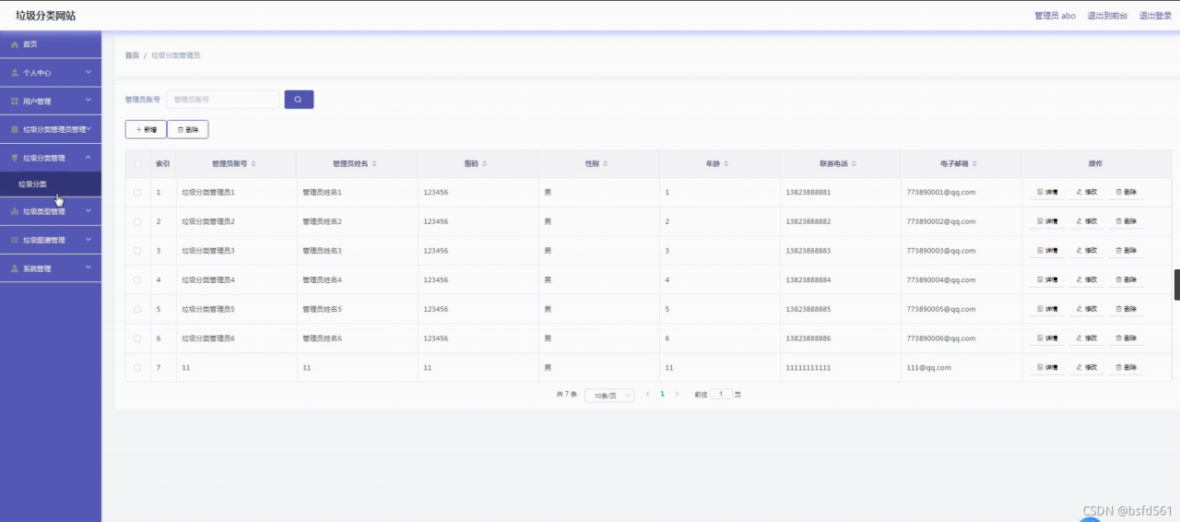Image resolution: width=1180 pixels, height=522 pixels.
Task: Click the search magnifier button
Action: 299,100
